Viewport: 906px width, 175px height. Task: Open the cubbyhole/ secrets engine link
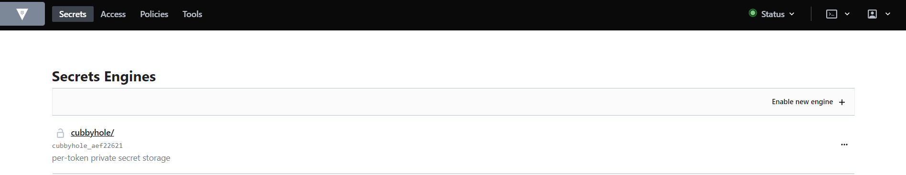pos(92,133)
